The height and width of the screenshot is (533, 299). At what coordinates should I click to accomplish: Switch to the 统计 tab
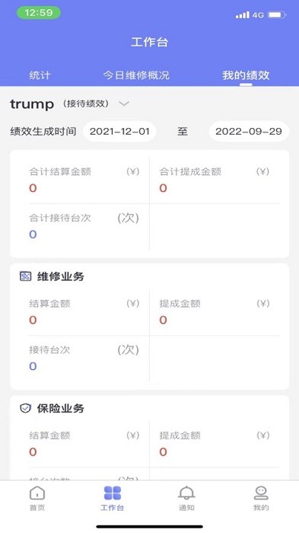click(x=40, y=75)
